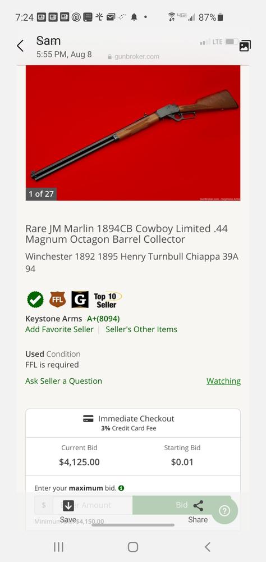Open the green help question mark bubble
266x562 pixels.
click(x=224, y=511)
